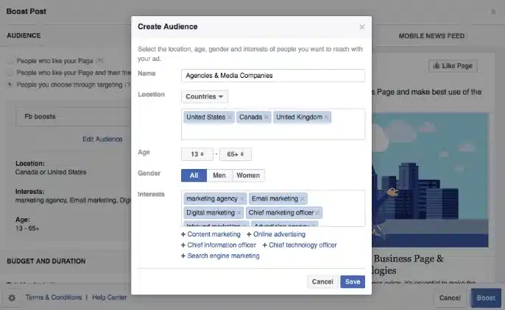The image size is (505, 310).
Task: Set gender to Women
Action: 247,176
